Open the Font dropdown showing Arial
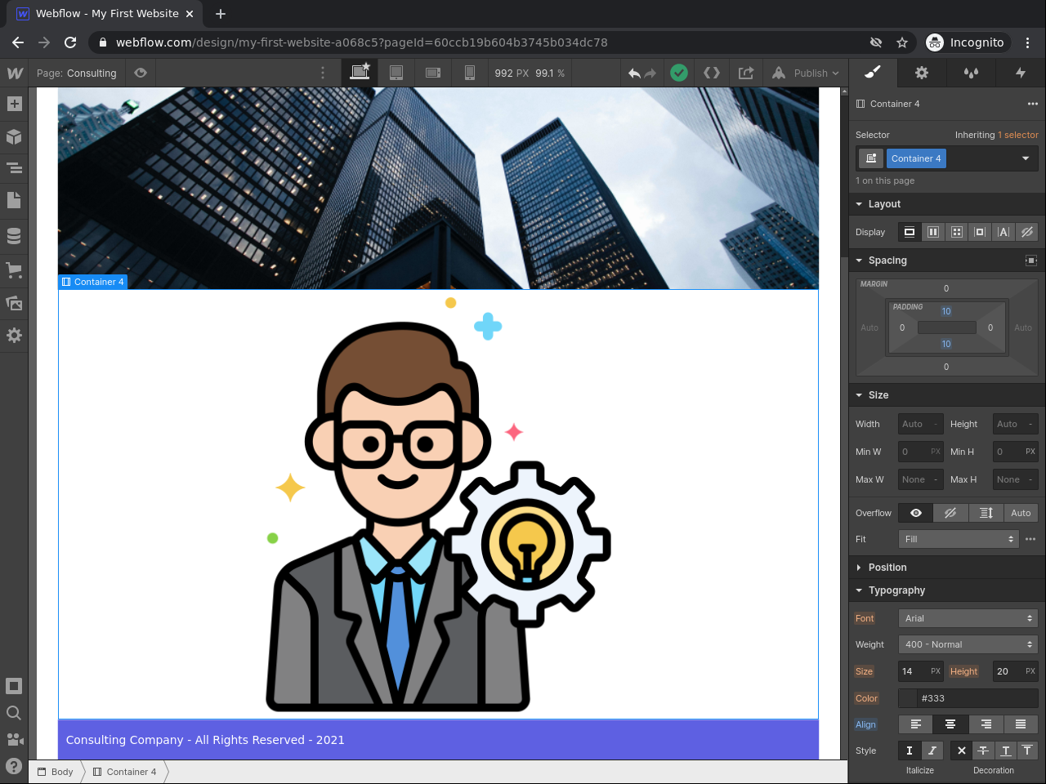The image size is (1046, 784). (968, 618)
